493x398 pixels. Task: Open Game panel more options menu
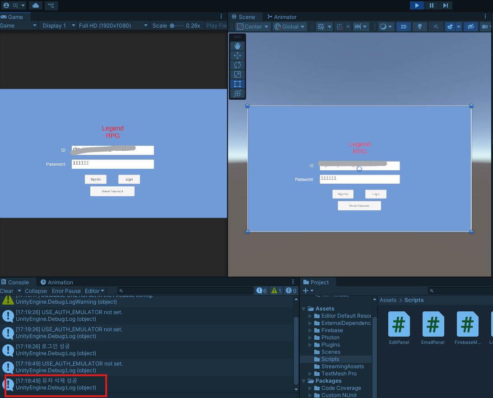pyautogui.click(x=221, y=16)
